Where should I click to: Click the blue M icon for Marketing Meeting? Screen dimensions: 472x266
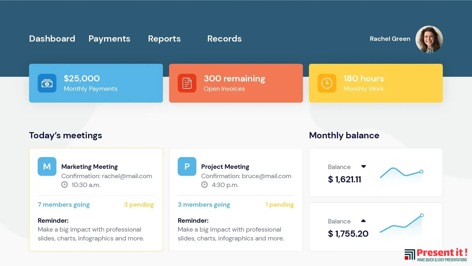point(47,167)
